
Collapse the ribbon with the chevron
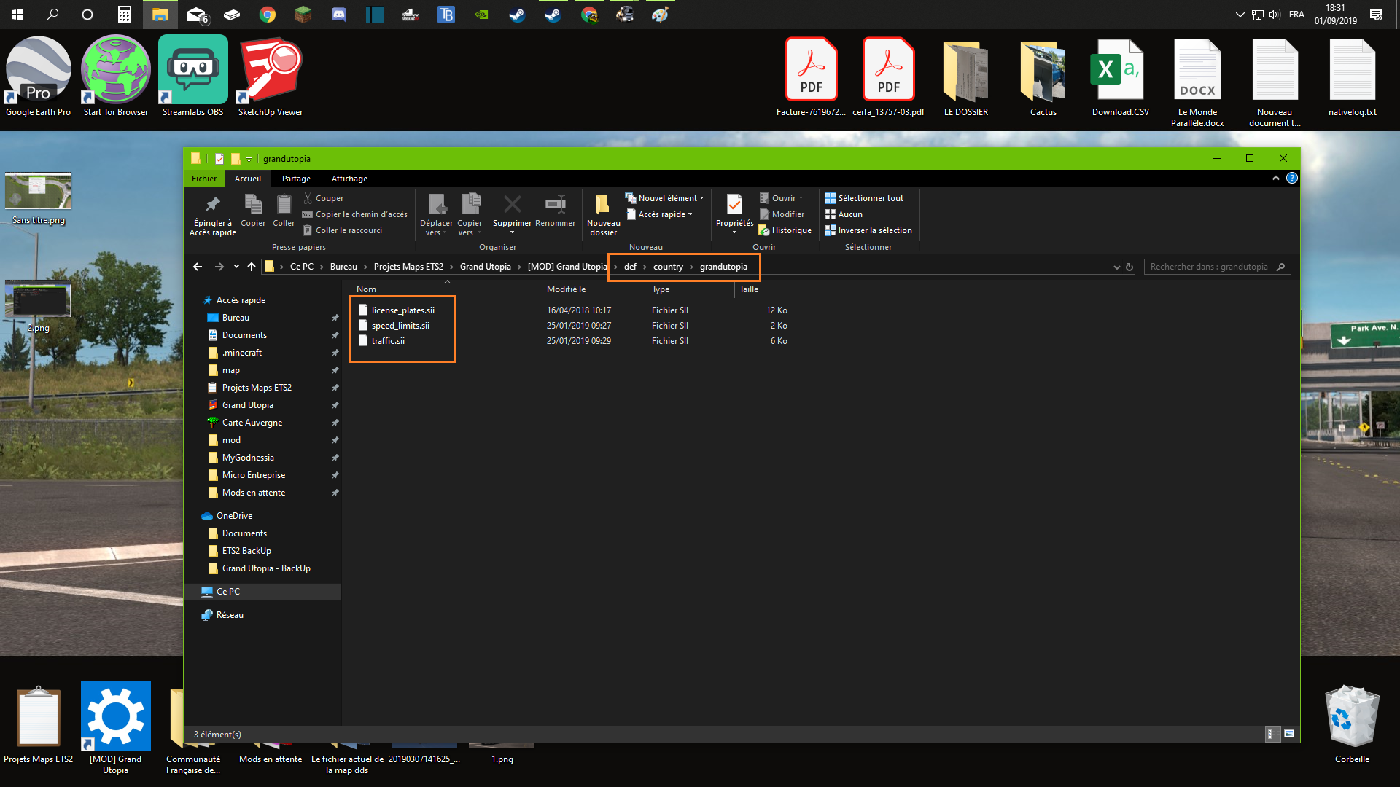pos(1276,179)
